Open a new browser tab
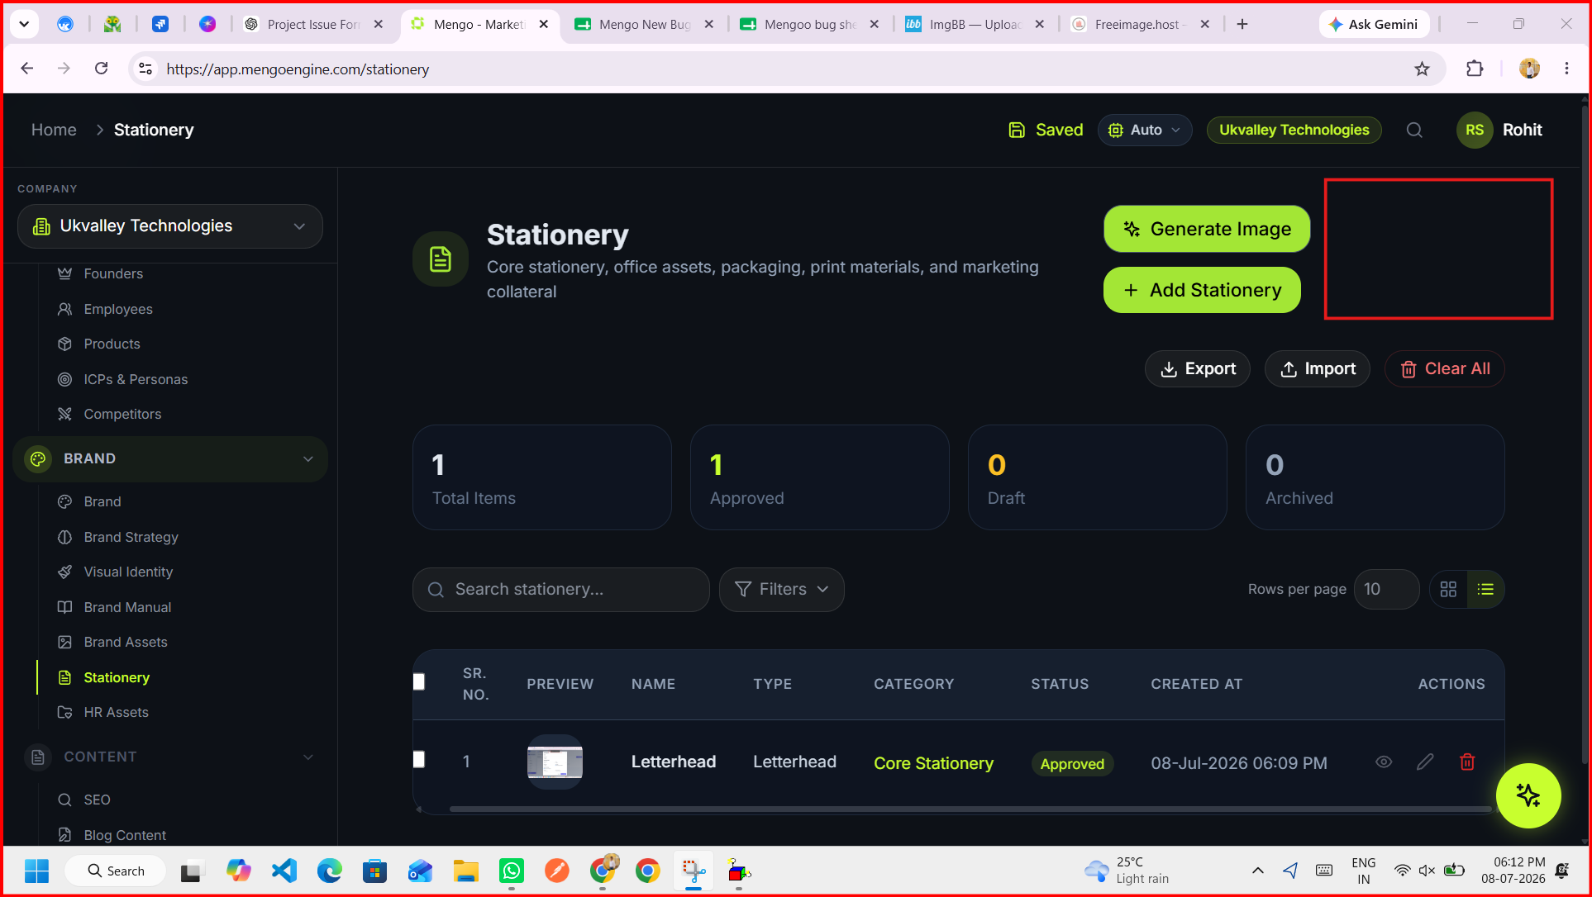 click(1242, 24)
